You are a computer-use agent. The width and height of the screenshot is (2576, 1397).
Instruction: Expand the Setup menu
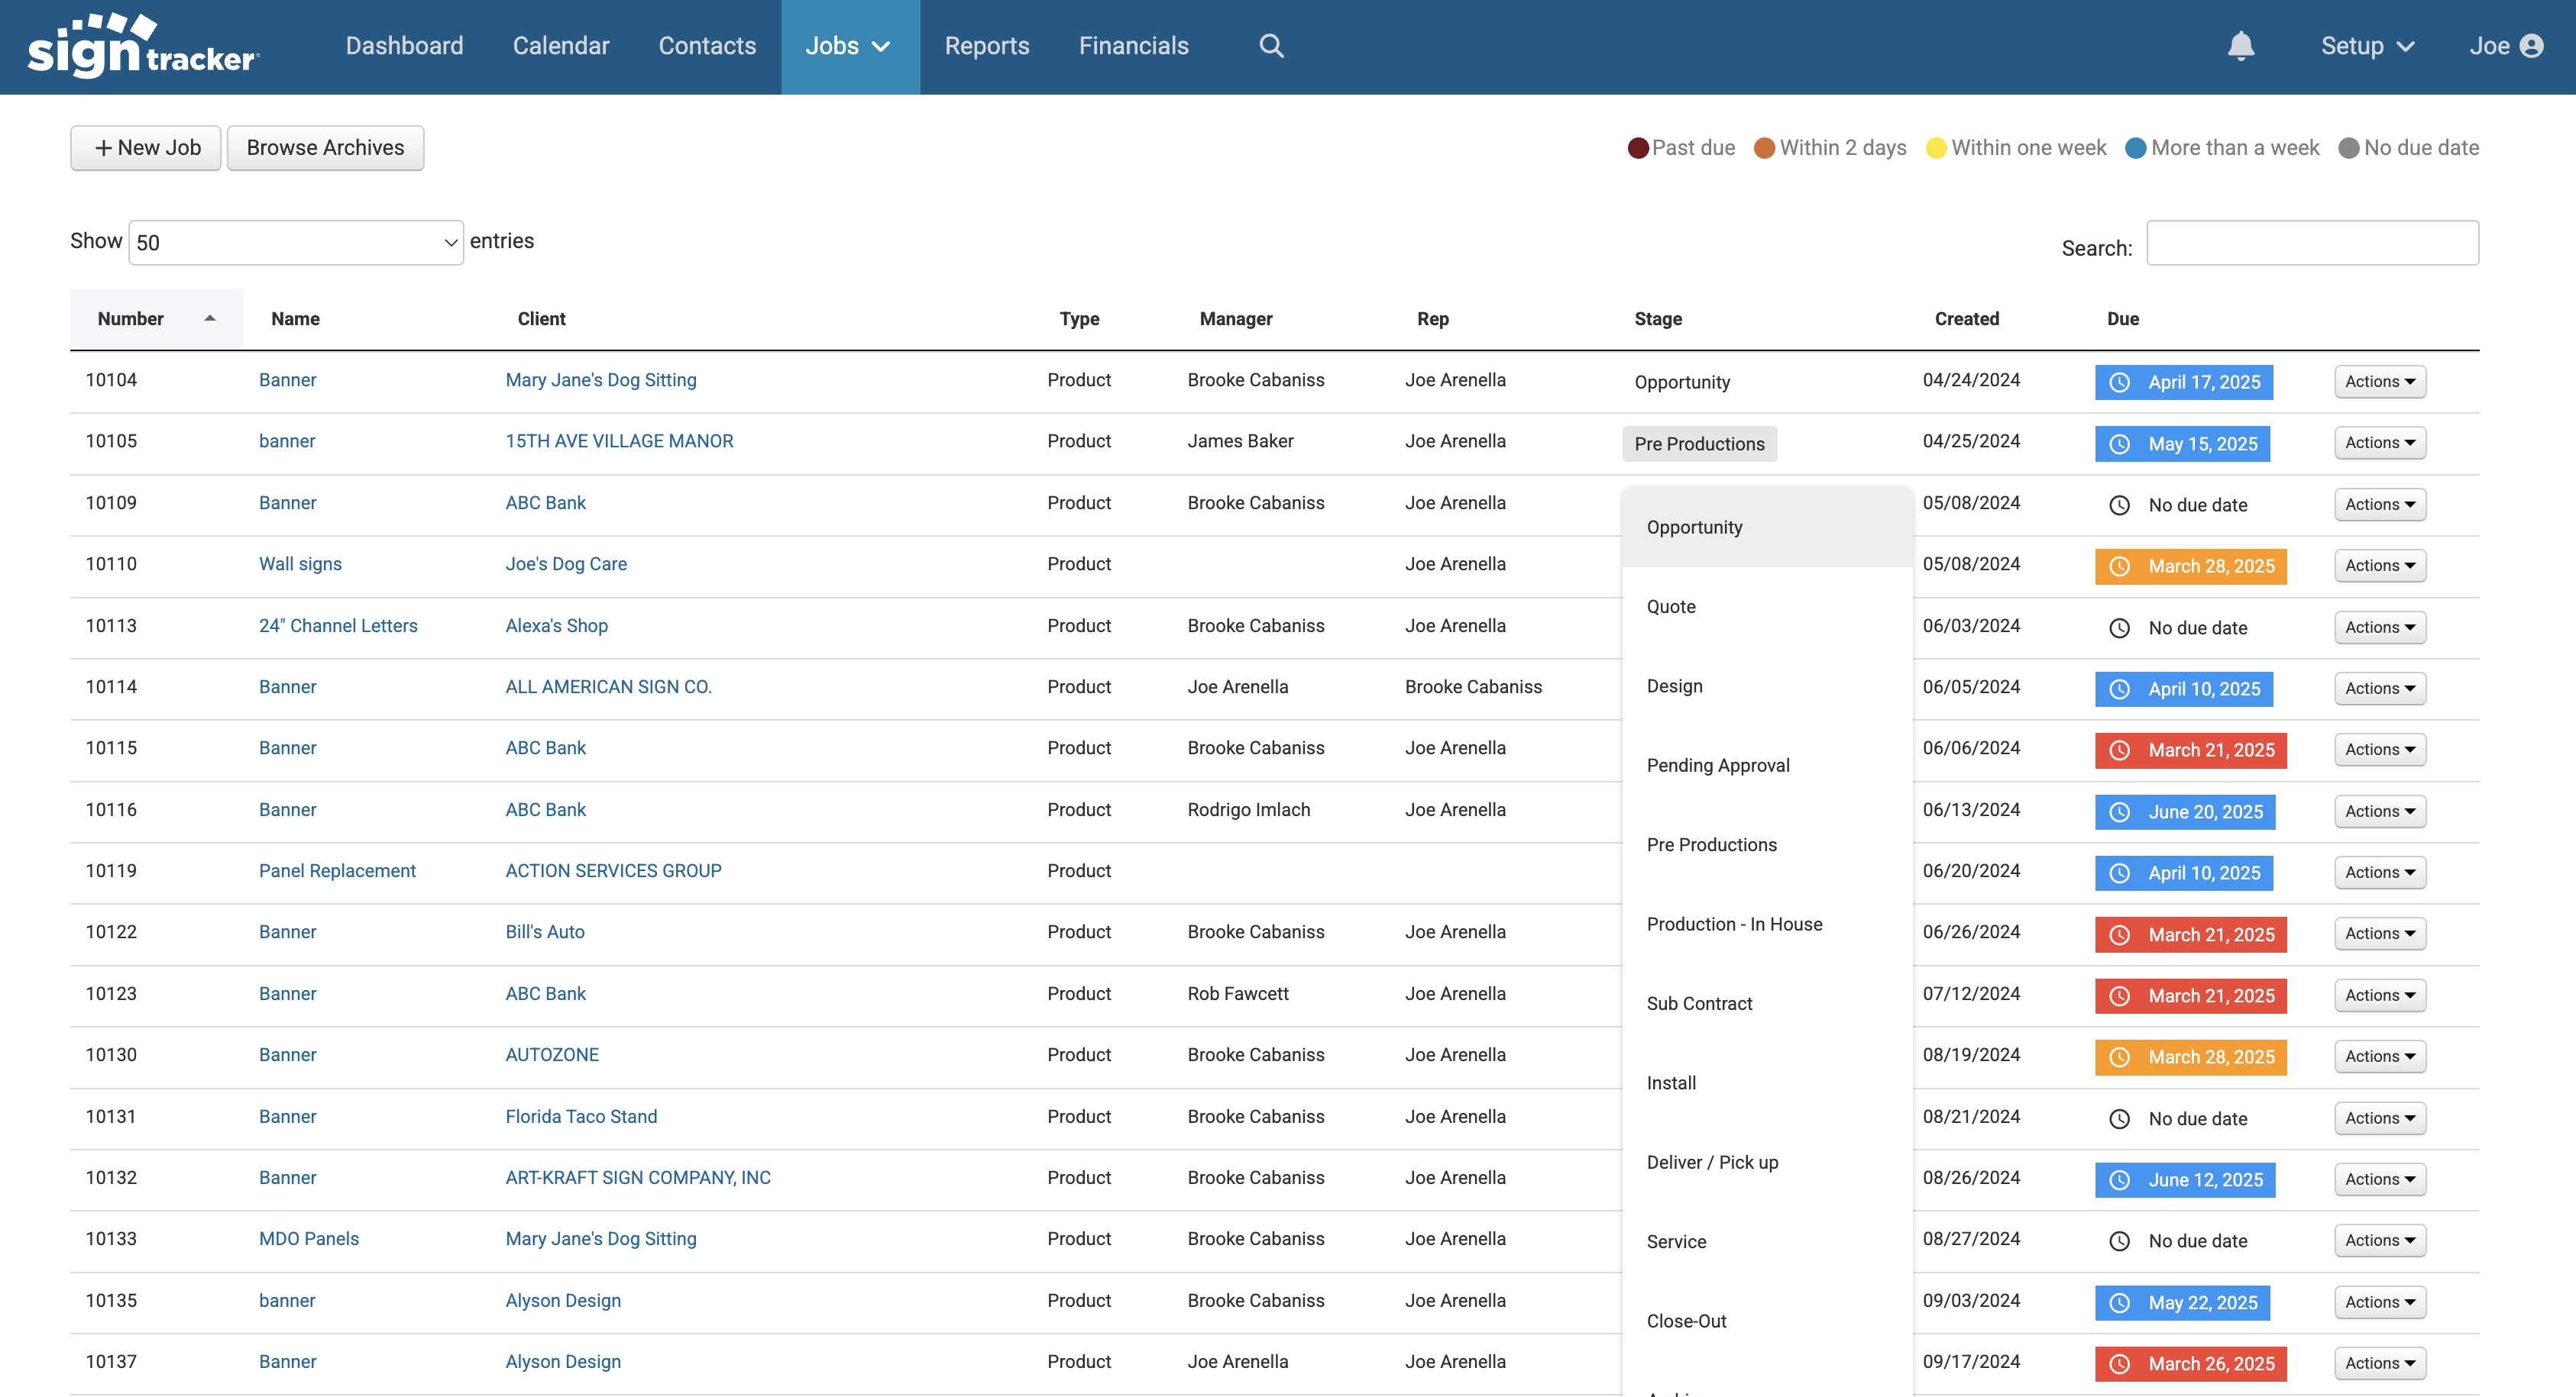tap(2369, 46)
